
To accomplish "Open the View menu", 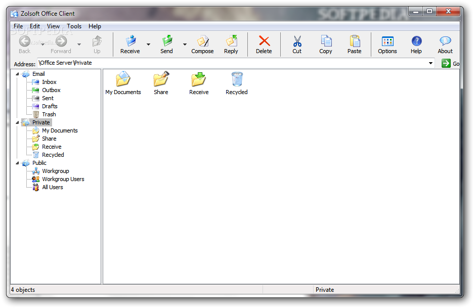I will [x=53, y=26].
